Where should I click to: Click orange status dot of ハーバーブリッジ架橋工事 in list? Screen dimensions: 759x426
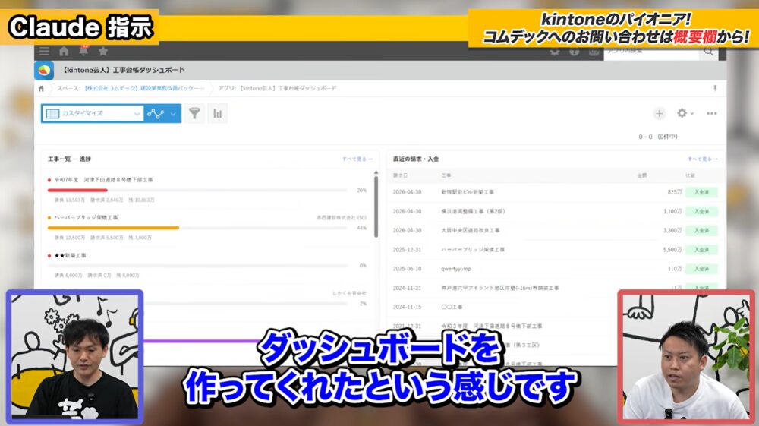click(49, 218)
